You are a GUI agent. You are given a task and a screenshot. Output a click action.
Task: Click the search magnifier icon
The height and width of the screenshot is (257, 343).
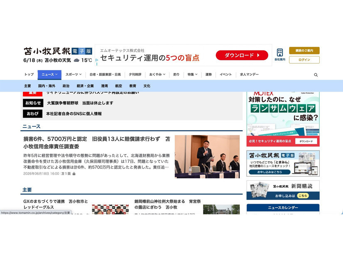[316, 75]
